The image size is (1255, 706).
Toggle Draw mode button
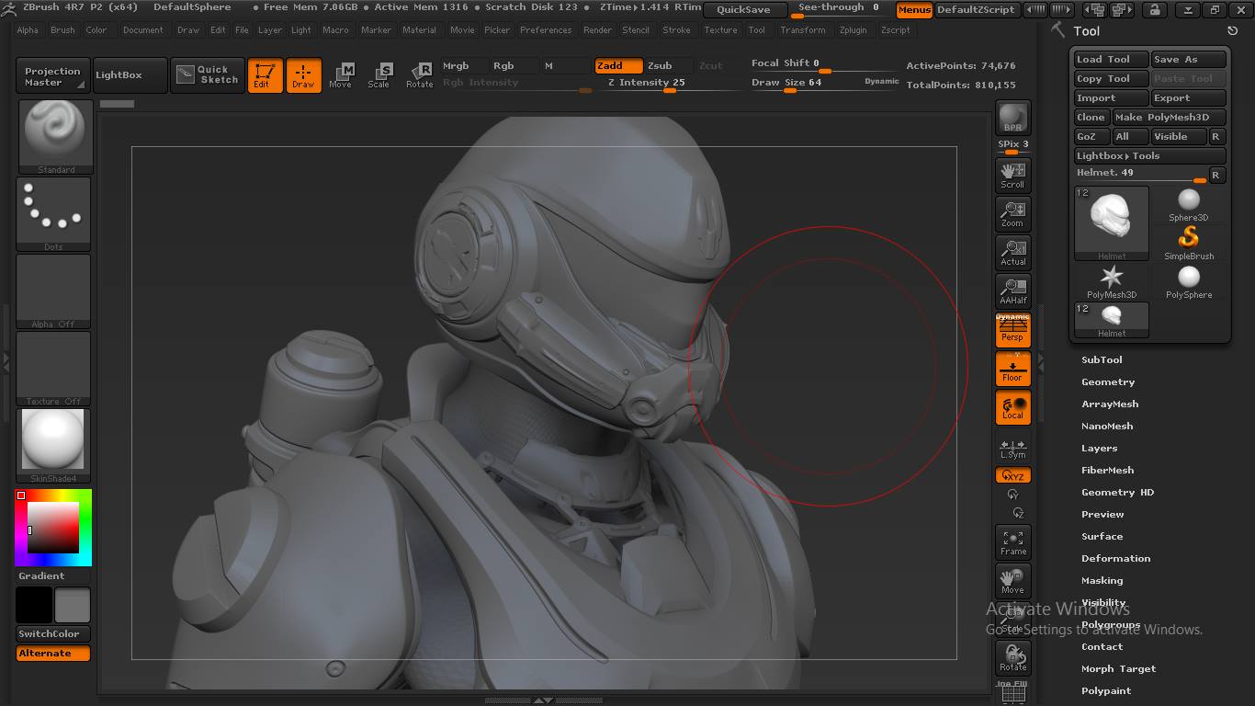[303, 75]
